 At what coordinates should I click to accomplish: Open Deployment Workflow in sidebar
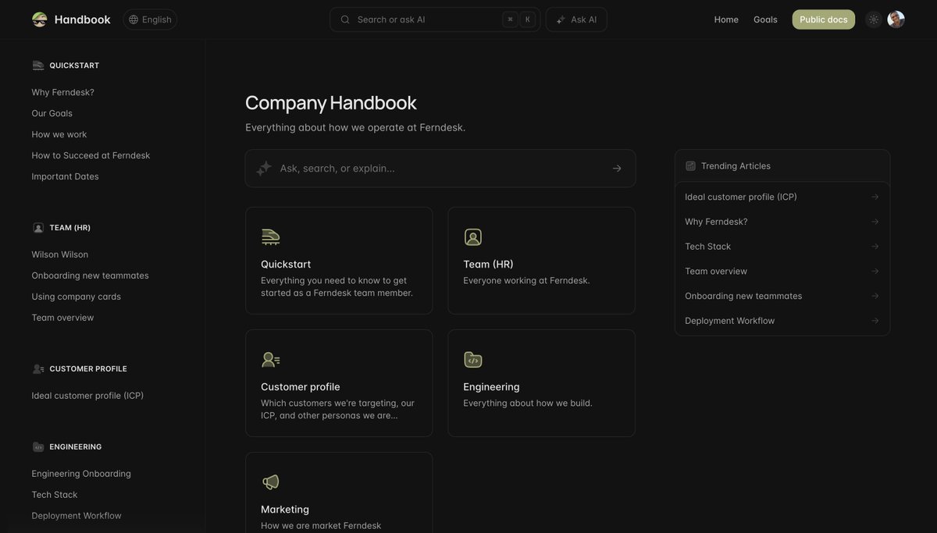77,516
